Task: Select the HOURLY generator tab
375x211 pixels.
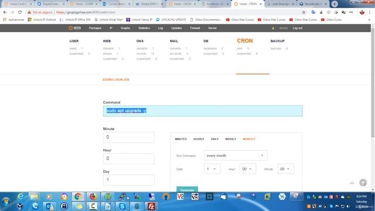Action: [x=199, y=139]
